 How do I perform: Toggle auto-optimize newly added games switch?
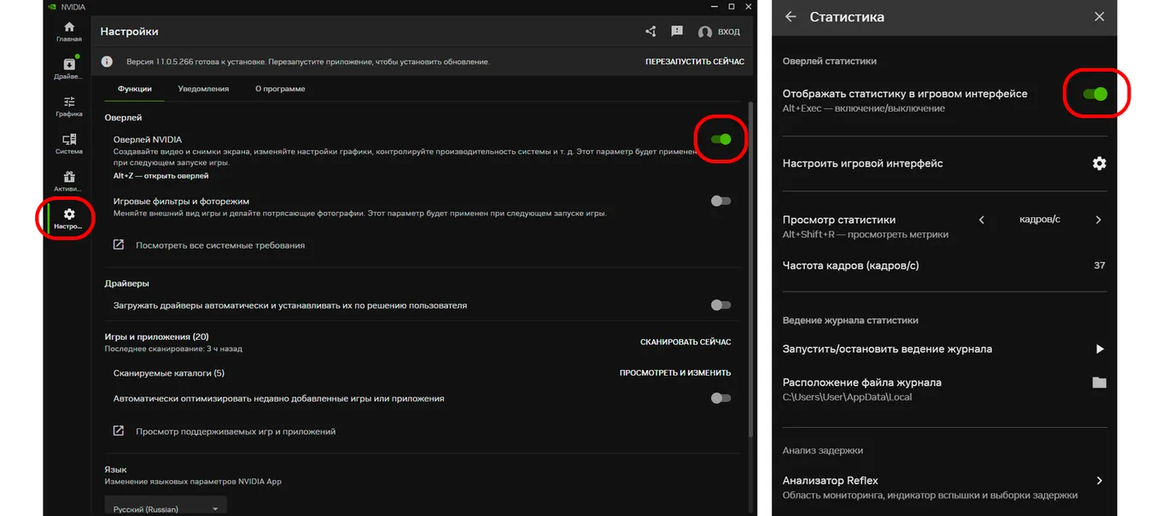click(x=721, y=398)
